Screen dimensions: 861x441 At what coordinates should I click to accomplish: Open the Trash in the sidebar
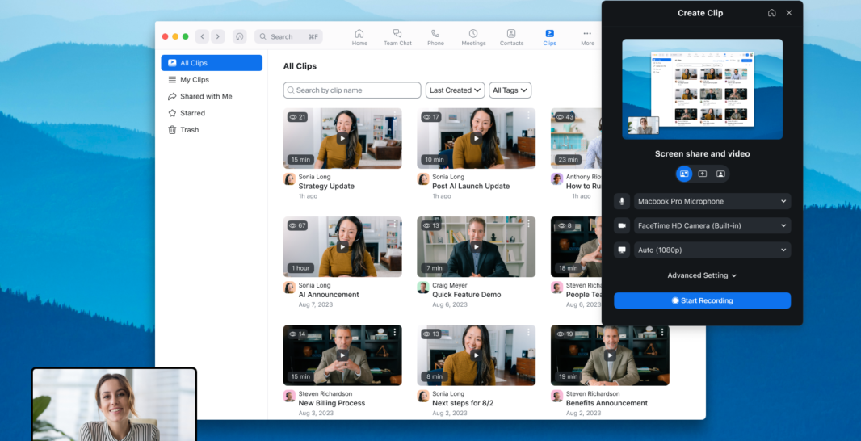(189, 130)
